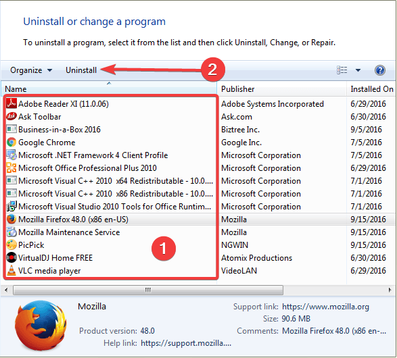The width and height of the screenshot is (397, 358).
Task: Click the Google Chrome icon
Action: [11, 142]
